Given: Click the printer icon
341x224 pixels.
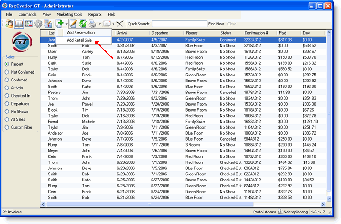Looking at the screenshot, I should (x=93, y=24).
